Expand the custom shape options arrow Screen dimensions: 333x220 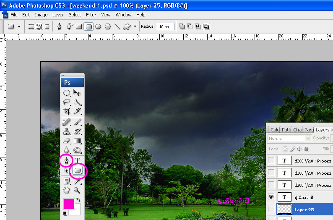pos(135,26)
